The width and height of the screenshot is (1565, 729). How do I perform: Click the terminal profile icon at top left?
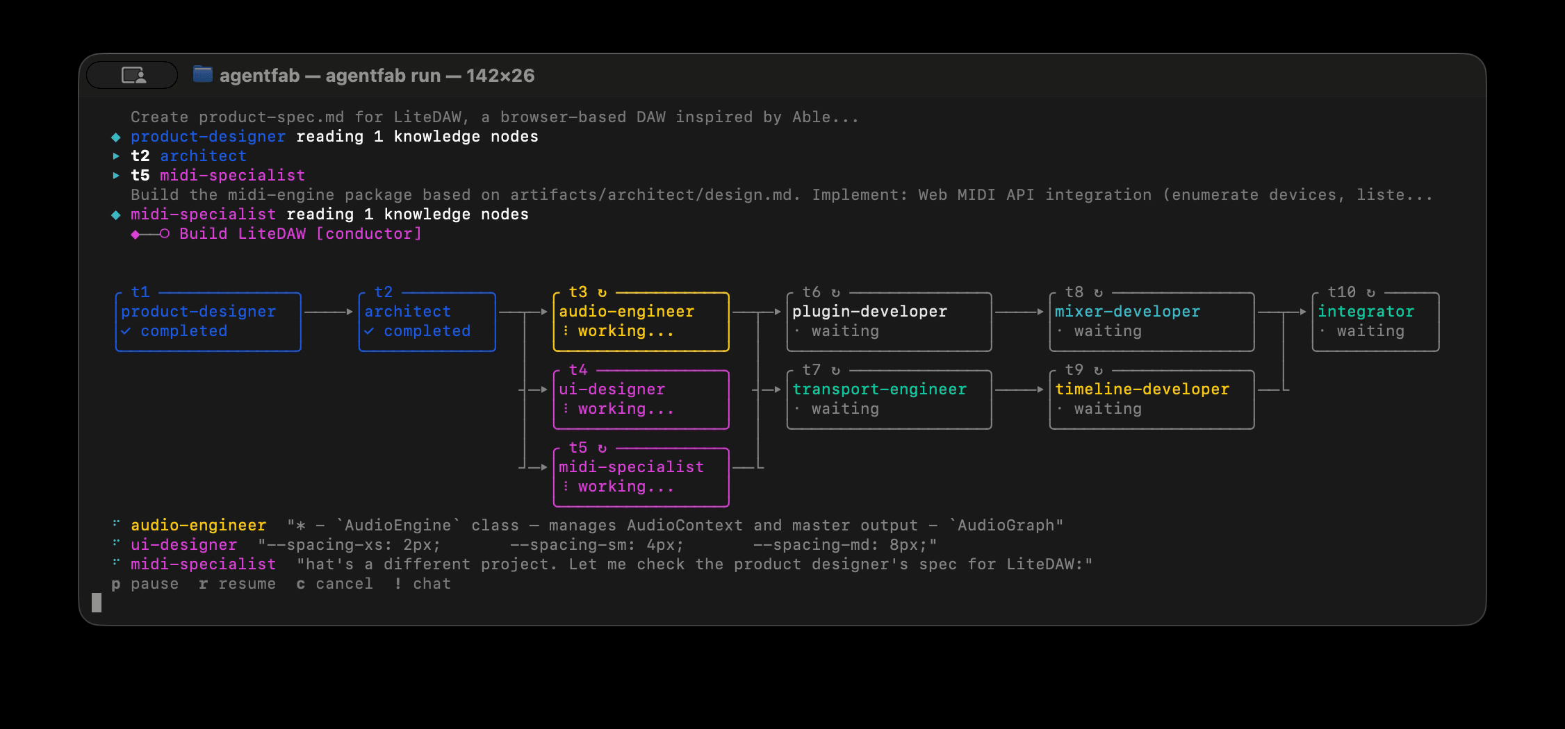tap(131, 75)
